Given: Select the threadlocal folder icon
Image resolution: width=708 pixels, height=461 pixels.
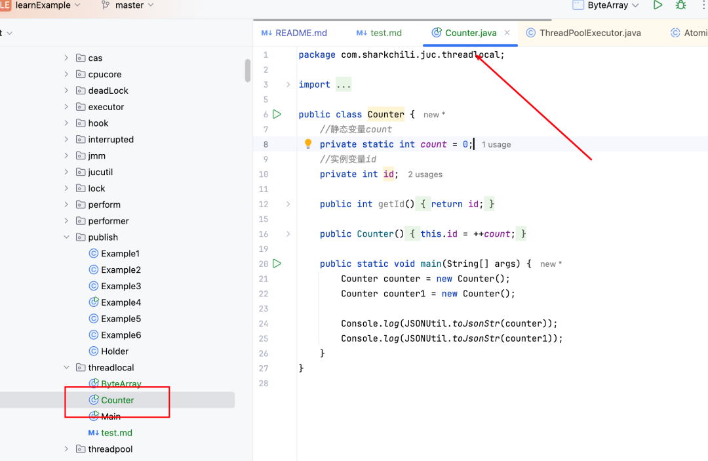Looking at the screenshot, I should [x=81, y=367].
